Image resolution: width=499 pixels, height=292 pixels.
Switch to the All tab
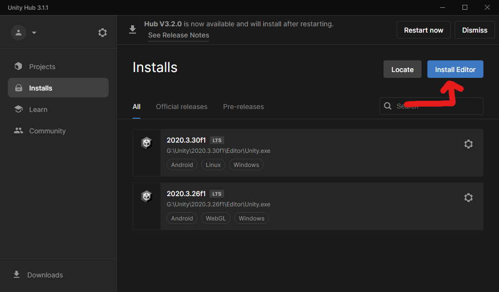point(136,107)
